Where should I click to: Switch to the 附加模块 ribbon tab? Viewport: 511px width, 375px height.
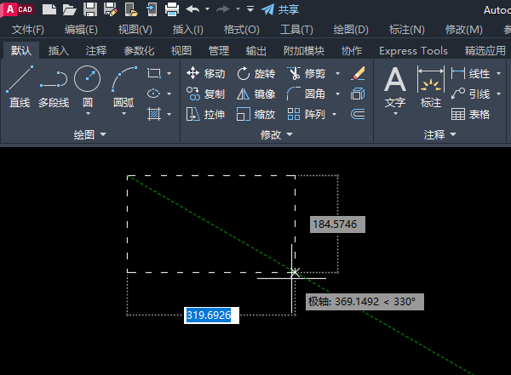[x=304, y=50]
